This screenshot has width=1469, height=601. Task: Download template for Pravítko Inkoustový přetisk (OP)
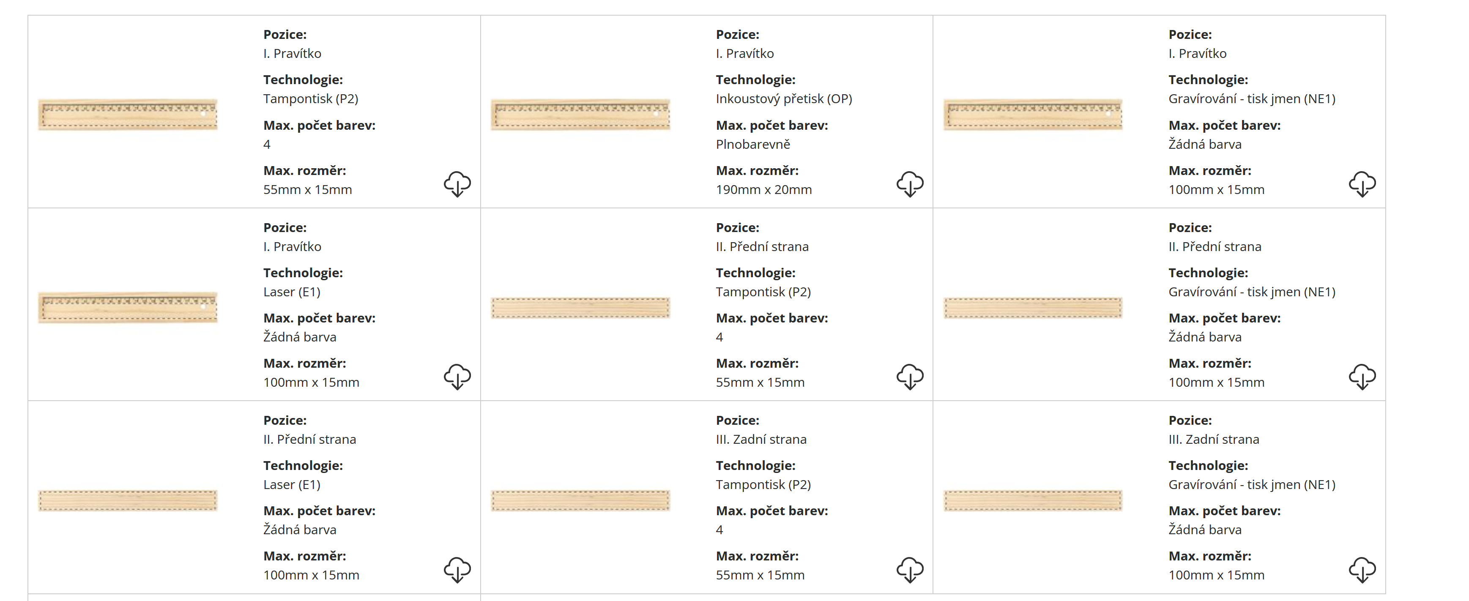click(x=910, y=183)
